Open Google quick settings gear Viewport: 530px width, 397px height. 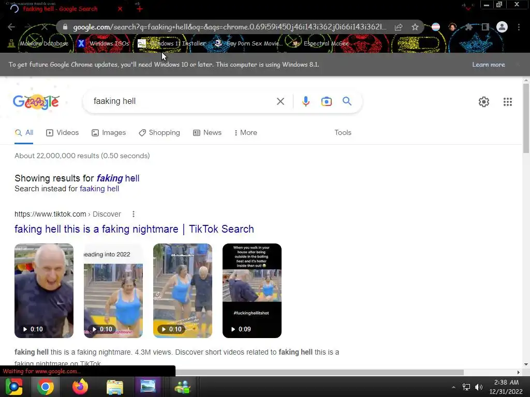(484, 102)
